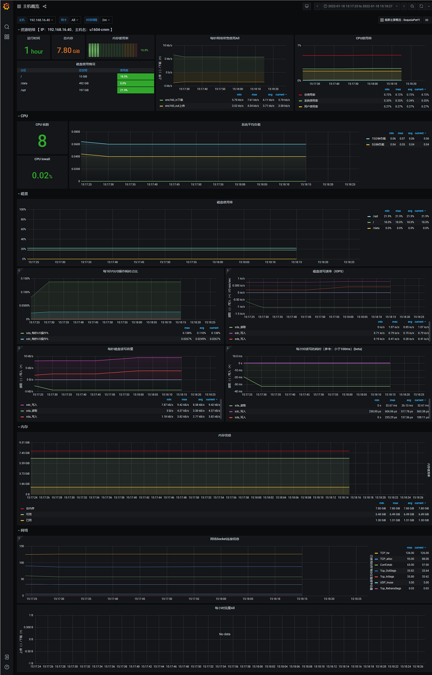Viewport: 432px width, 675px height.
Task: Open the 主机 192.168.16.40 dropdown
Action: pos(41,20)
